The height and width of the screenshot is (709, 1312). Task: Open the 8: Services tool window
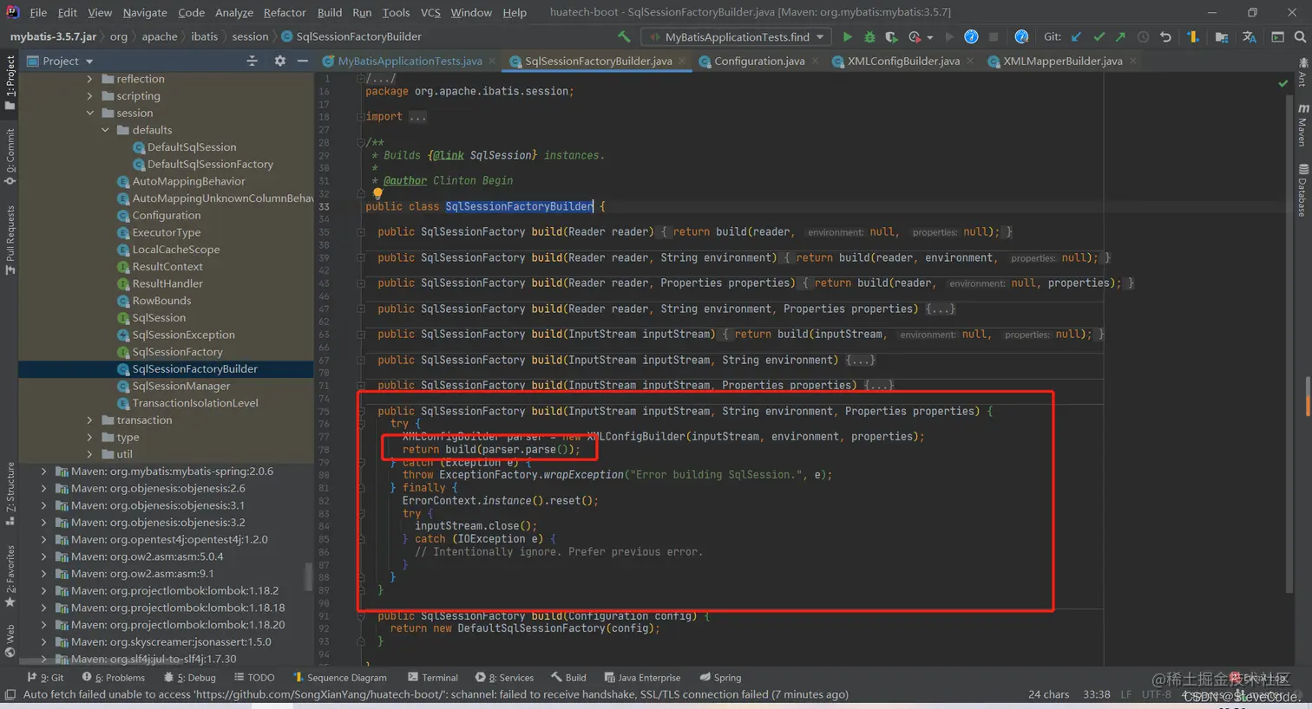(505, 678)
